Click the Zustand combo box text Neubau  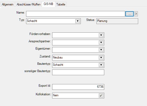tap(58, 57)
